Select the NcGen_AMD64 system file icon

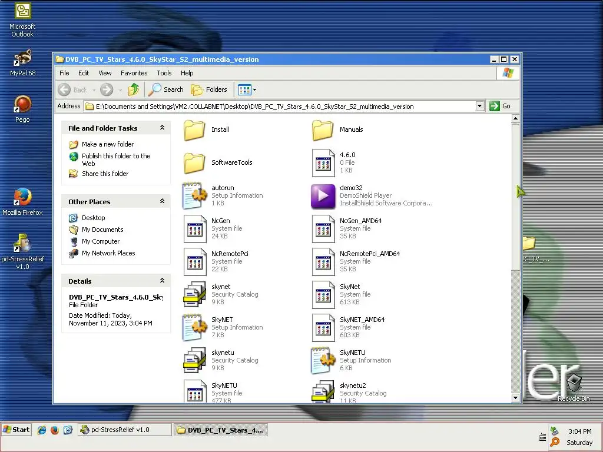click(x=323, y=229)
